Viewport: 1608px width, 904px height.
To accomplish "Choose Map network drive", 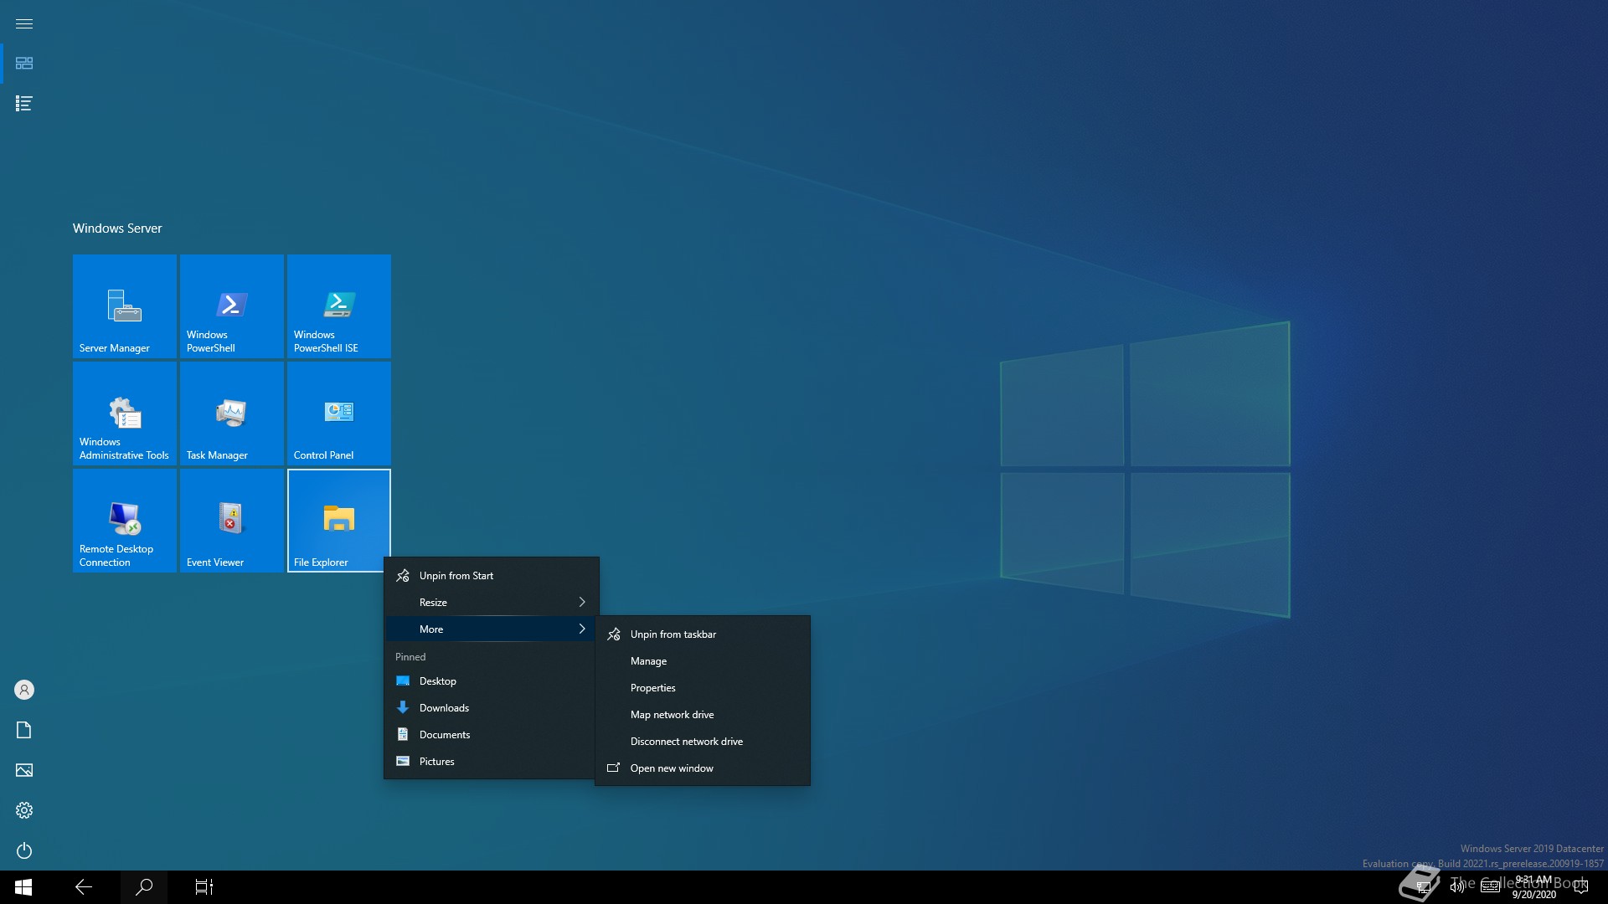I will click(703, 715).
